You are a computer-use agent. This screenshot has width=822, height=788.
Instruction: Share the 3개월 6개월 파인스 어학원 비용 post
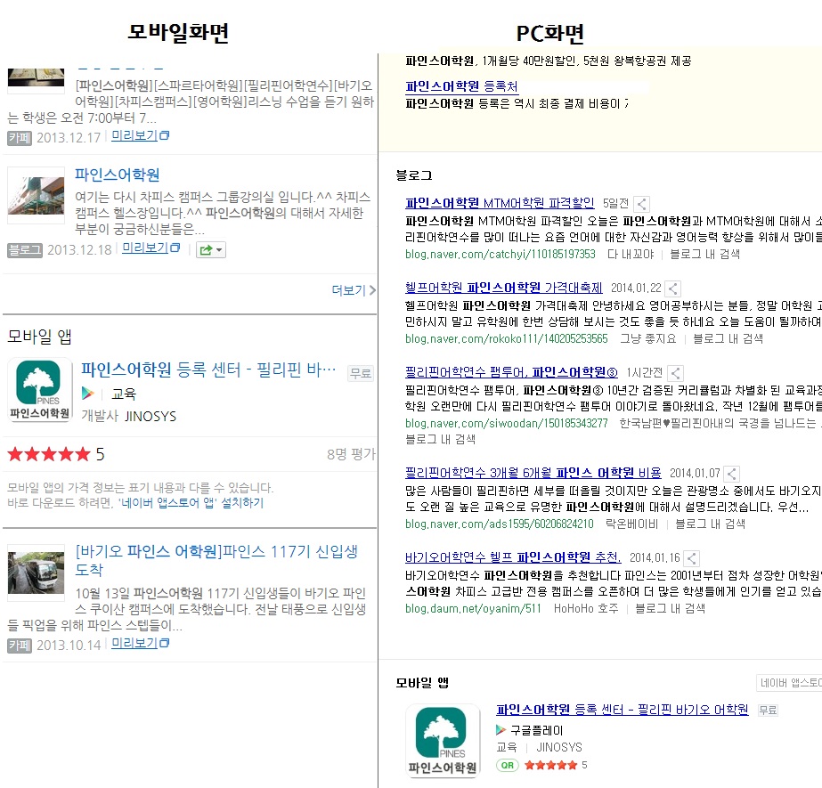tap(732, 474)
